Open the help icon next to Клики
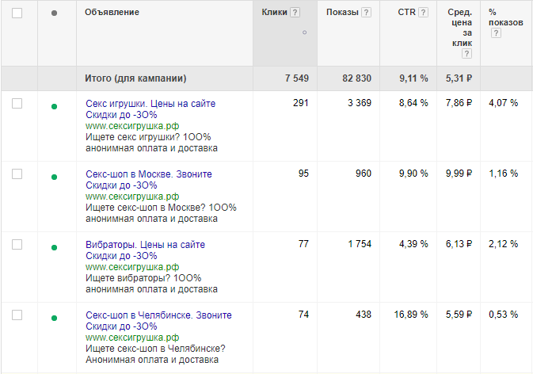Image resolution: width=533 pixels, height=374 pixels. (295, 13)
